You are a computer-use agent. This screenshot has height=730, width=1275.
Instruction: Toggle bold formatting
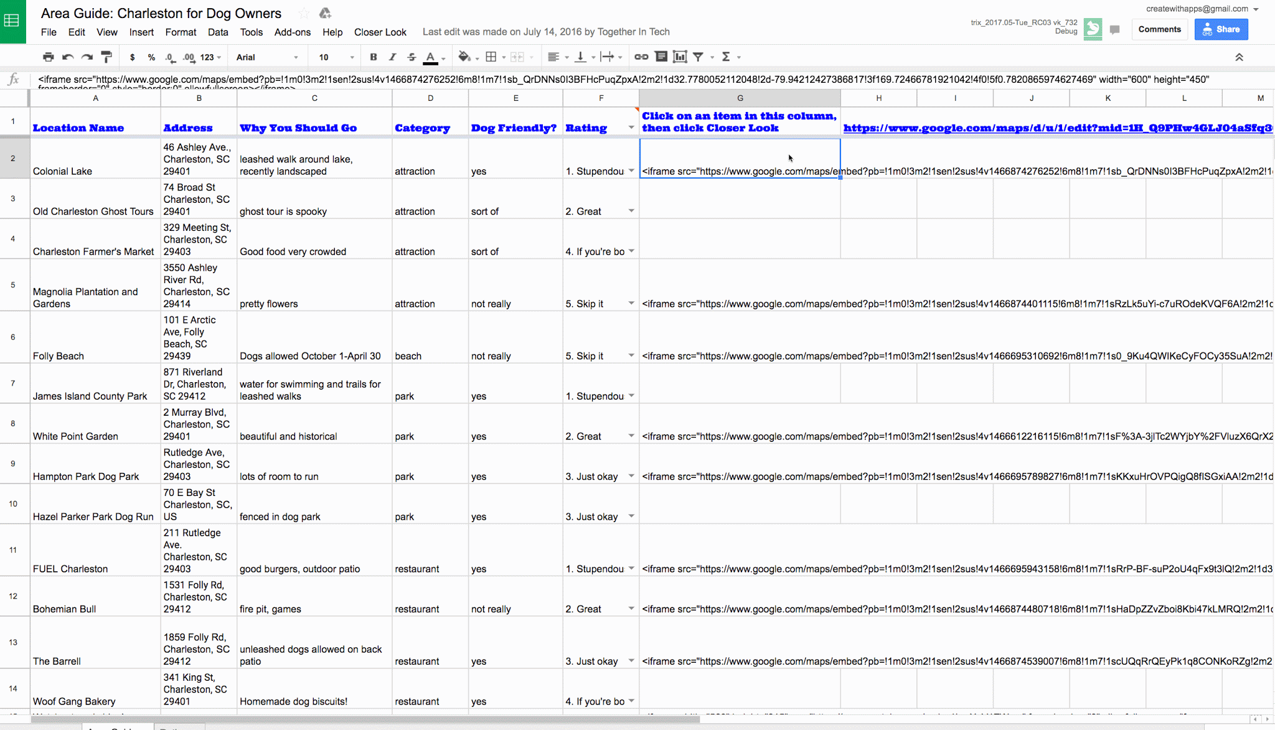tap(374, 57)
